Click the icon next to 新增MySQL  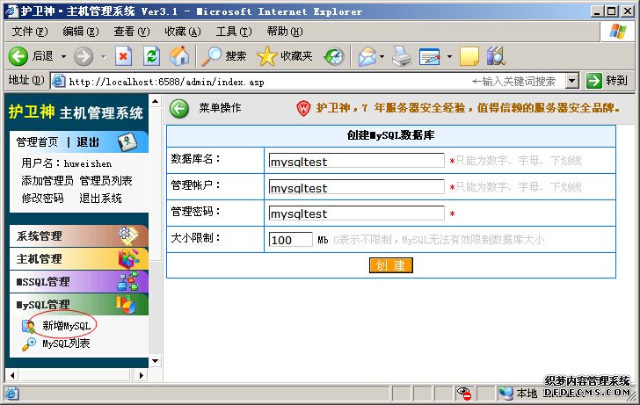point(28,326)
